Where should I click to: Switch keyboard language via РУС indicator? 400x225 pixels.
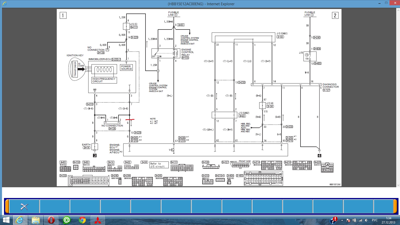[x=374, y=220]
